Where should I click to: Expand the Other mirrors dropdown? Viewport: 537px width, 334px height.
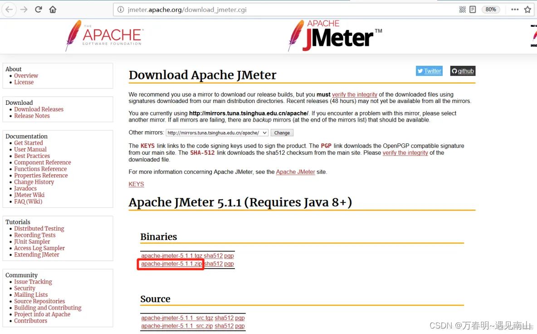pyautogui.click(x=217, y=133)
